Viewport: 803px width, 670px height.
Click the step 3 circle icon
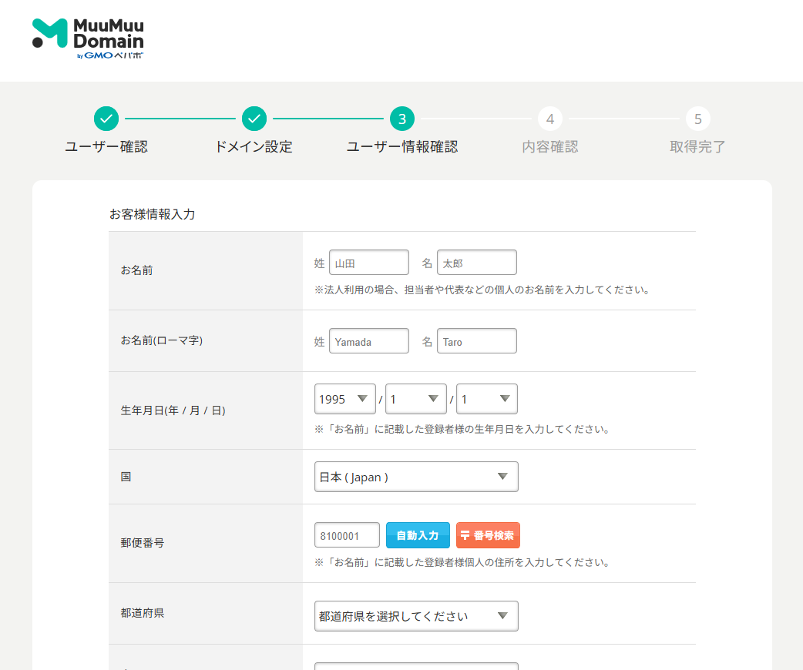tap(402, 119)
